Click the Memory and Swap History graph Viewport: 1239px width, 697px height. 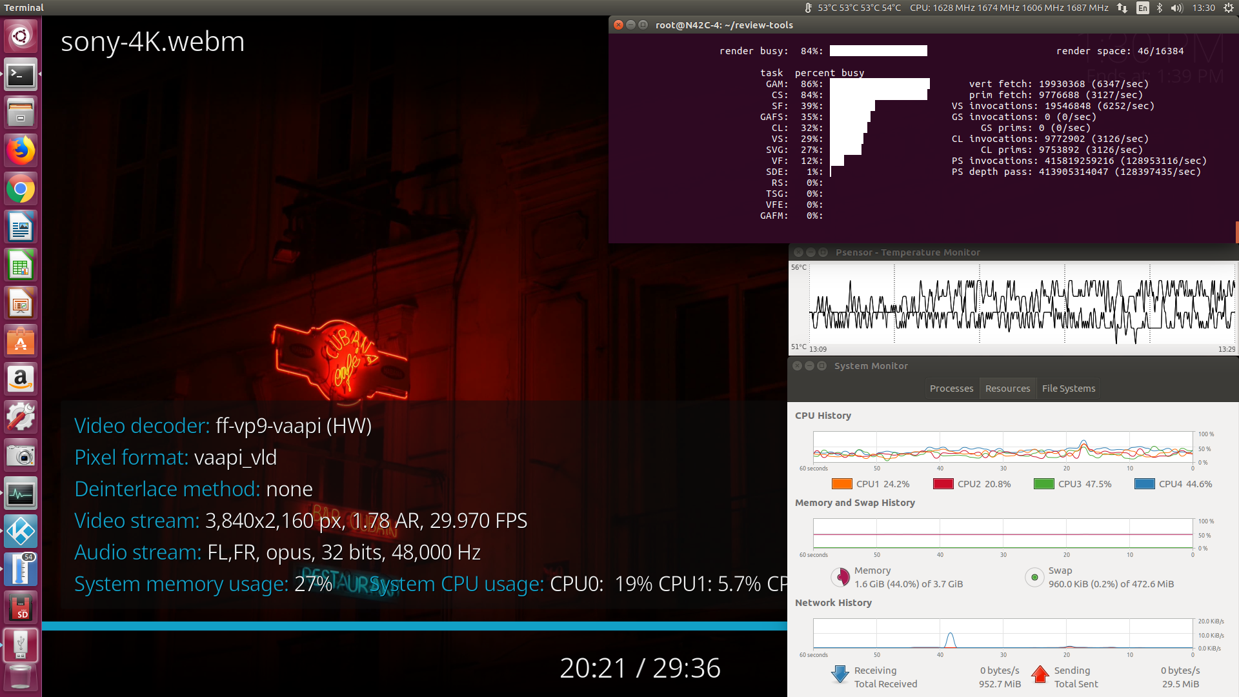coord(1003,534)
